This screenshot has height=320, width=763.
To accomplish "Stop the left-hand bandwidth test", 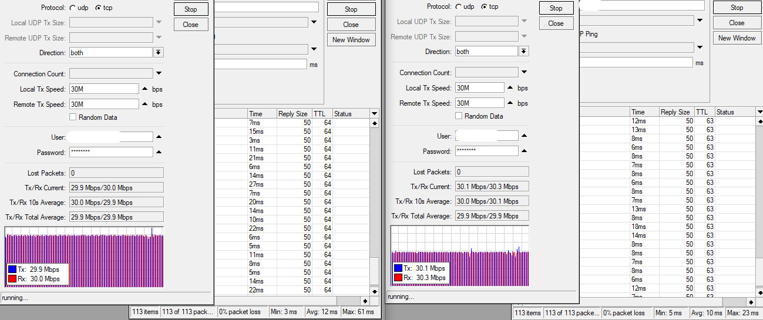I will (190, 9).
